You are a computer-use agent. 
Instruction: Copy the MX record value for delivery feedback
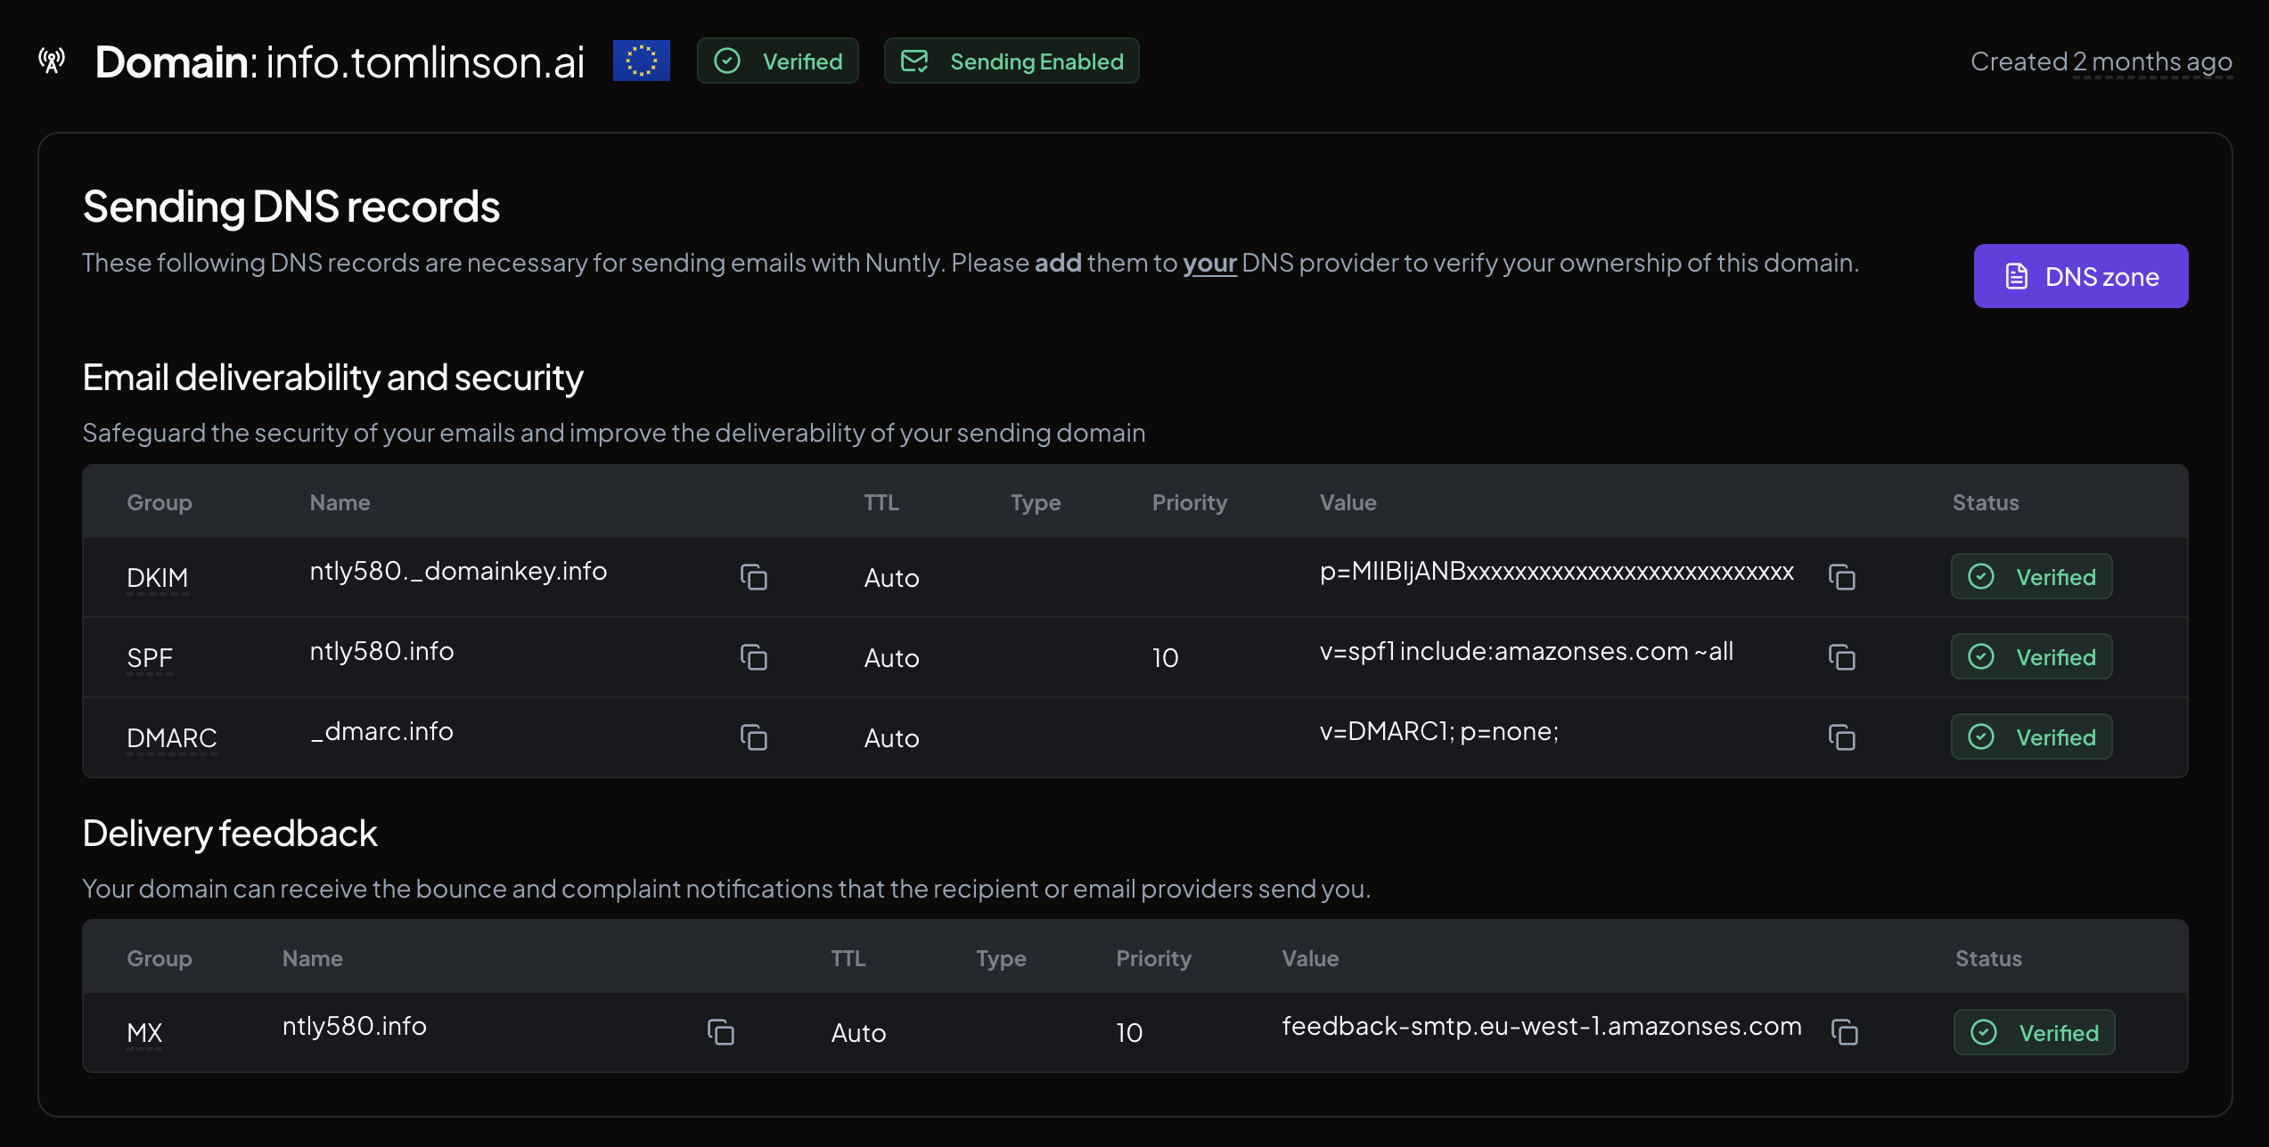pyautogui.click(x=1847, y=1032)
